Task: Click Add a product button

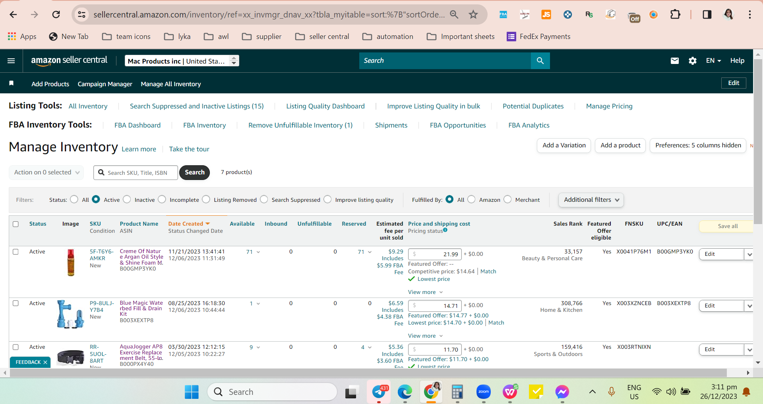Action: 620,145
